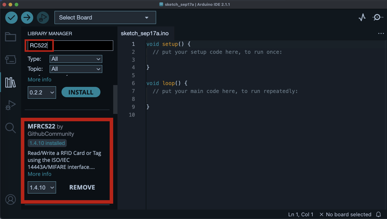Open the Debug panel in sidebar
387x219 pixels.
tap(10, 105)
